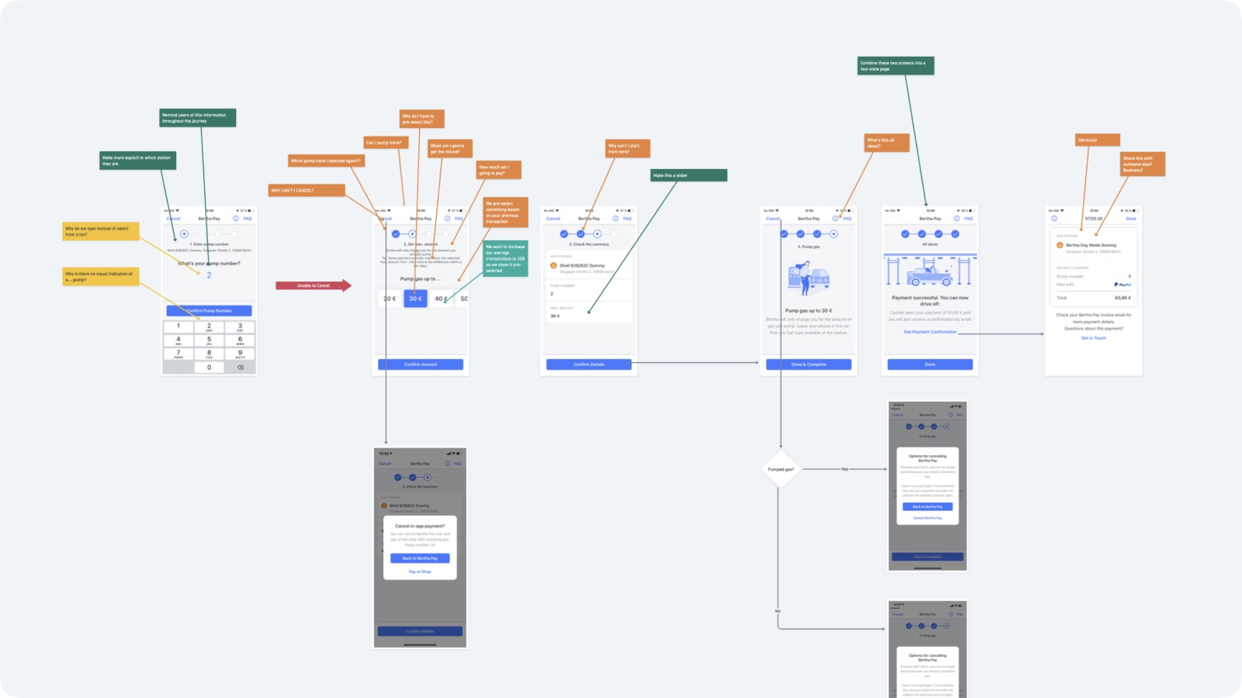
Task: Click the info icon on the 07.05.20 invoice header
Action: coord(1054,219)
